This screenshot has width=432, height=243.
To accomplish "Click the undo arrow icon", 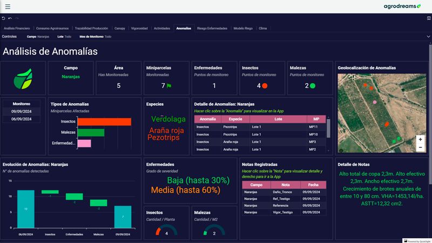I will tap(10, 18).
